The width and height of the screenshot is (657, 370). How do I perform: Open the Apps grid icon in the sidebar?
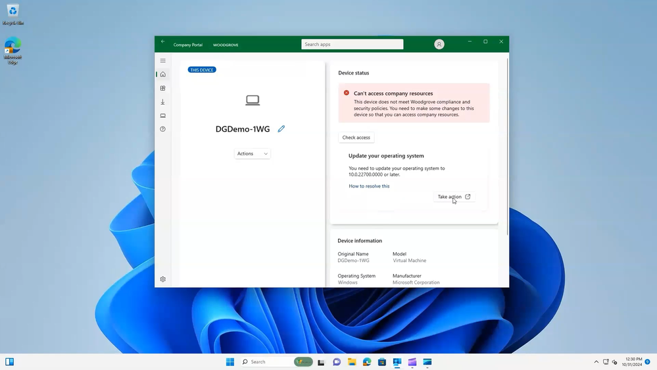(x=163, y=88)
